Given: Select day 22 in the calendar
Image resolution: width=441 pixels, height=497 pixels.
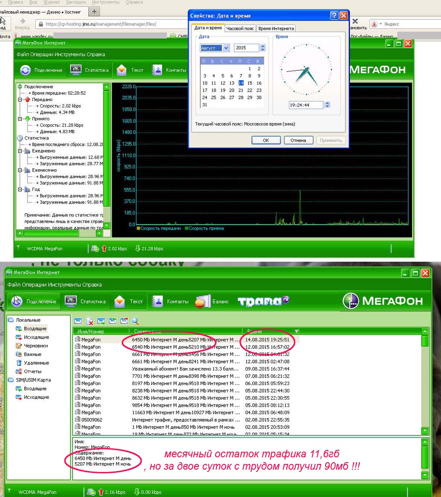Looking at the screenshot, I should click(x=250, y=90).
